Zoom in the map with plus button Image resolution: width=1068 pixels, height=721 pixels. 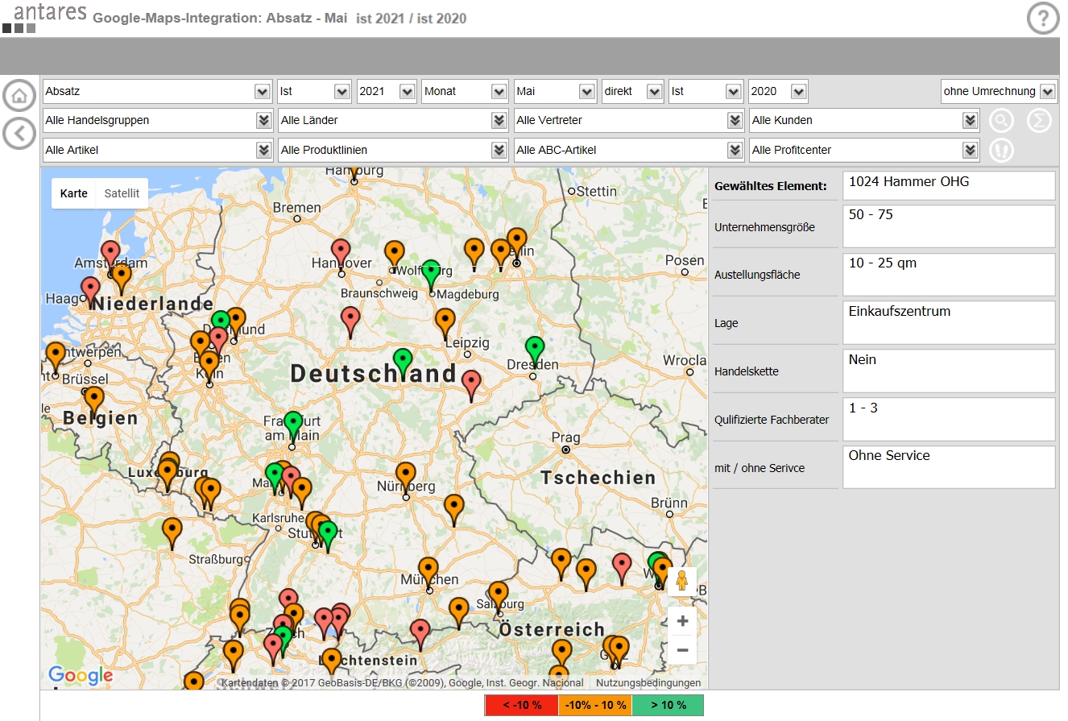[682, 621]
